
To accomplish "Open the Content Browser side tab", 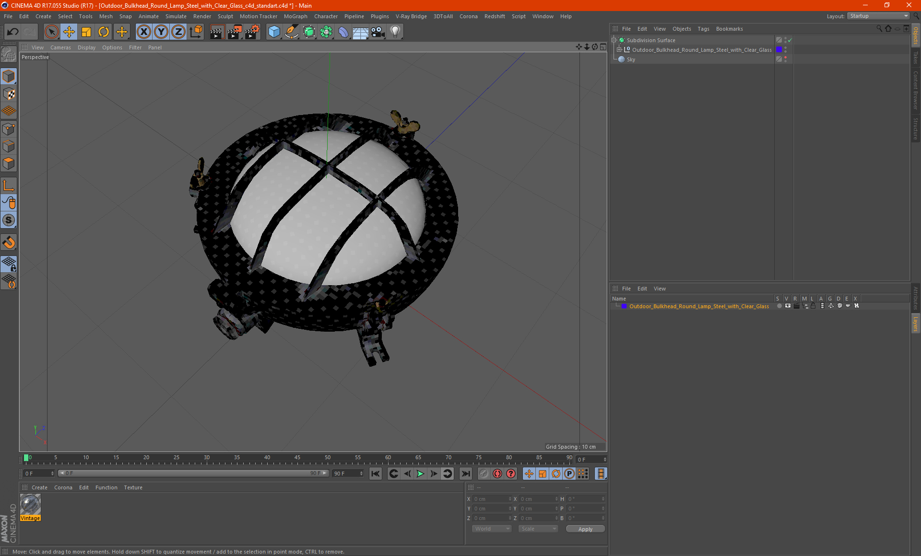I will [916, 90].
